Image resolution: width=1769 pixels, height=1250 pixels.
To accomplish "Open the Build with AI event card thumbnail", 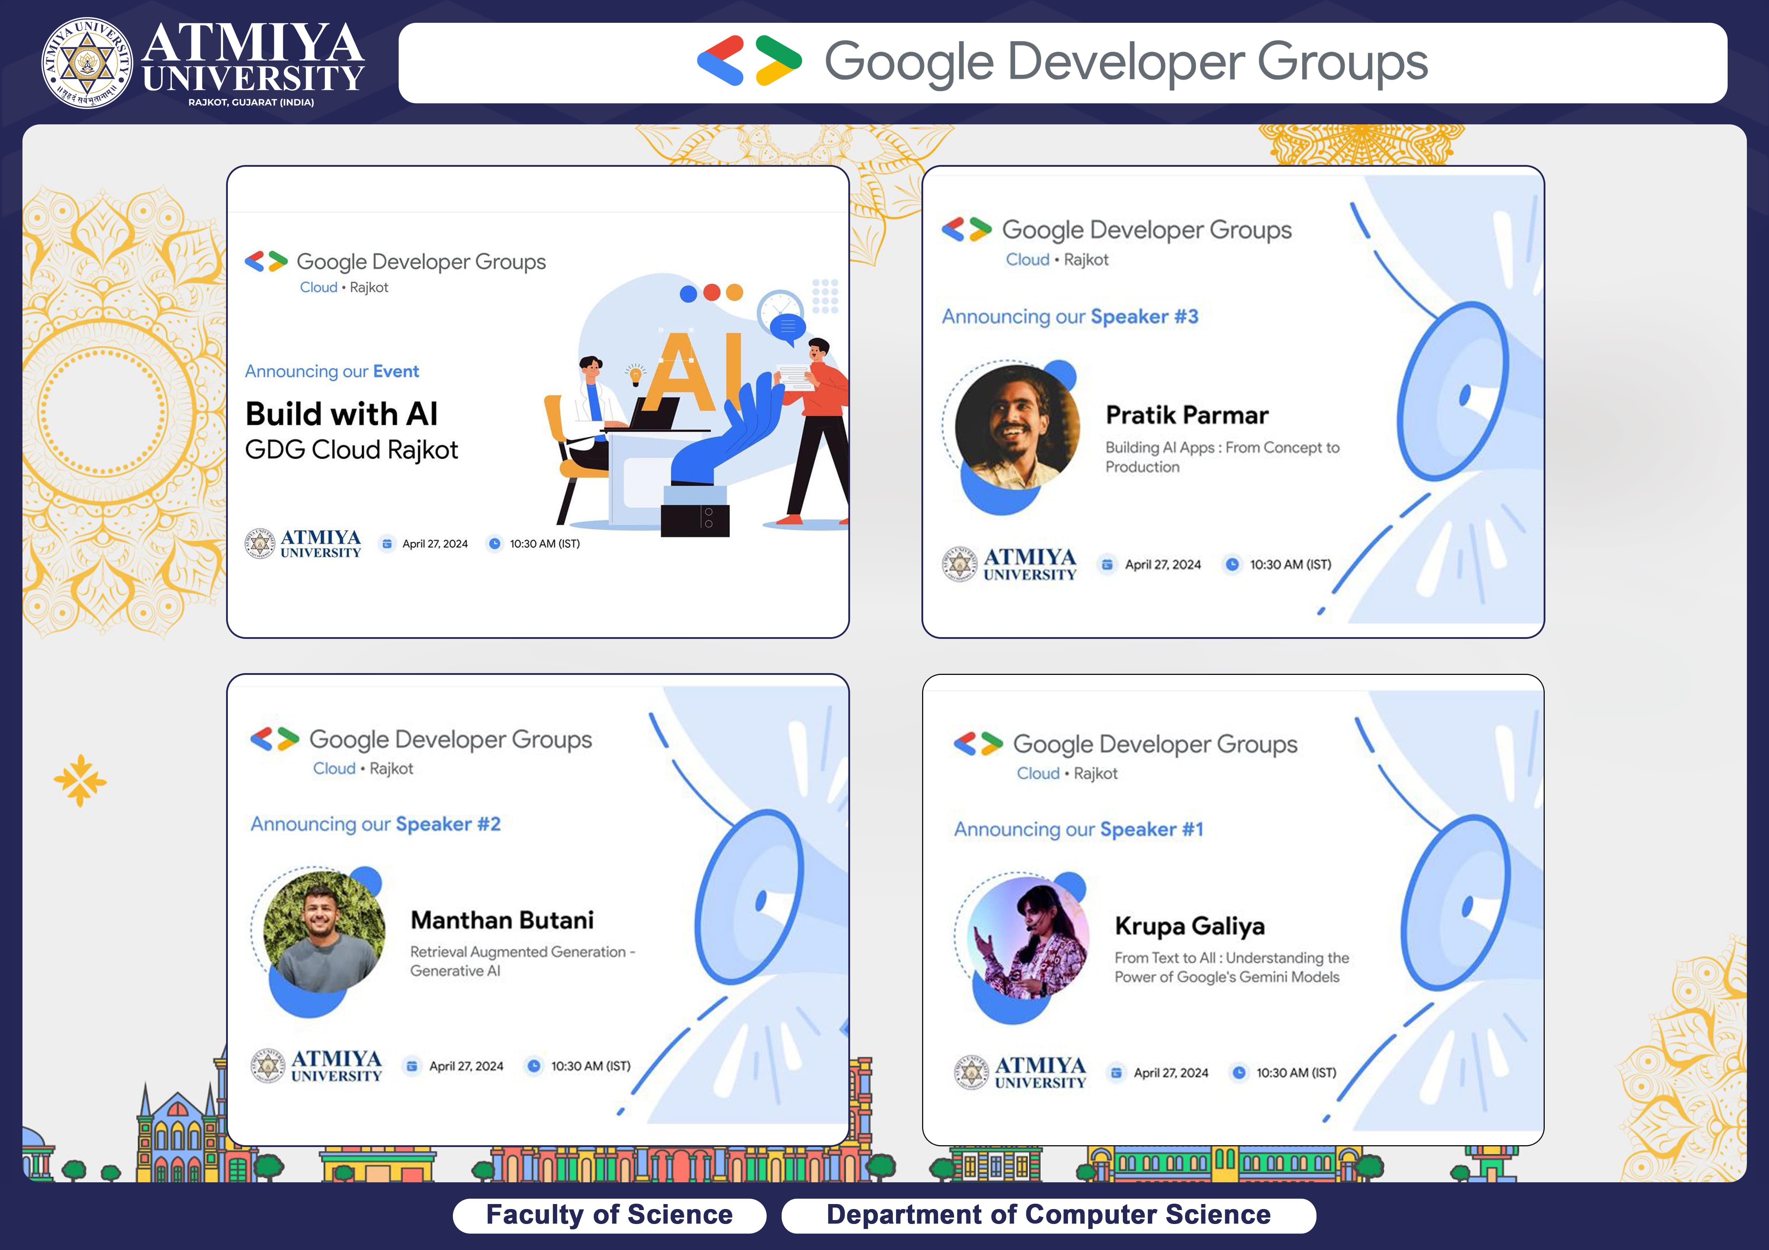I will coord(538,402).
